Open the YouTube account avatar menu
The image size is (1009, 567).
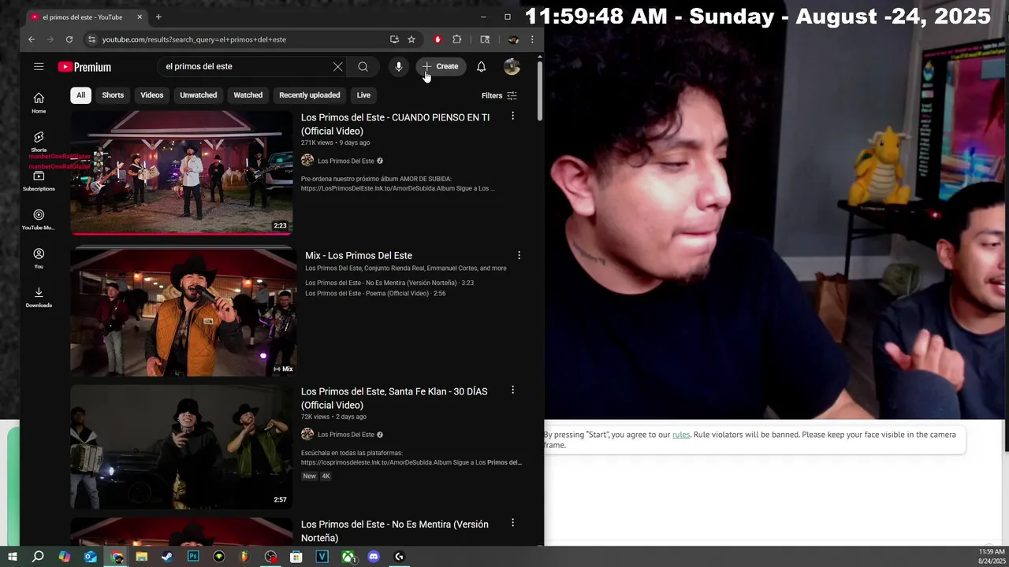[x=512, y=67]
